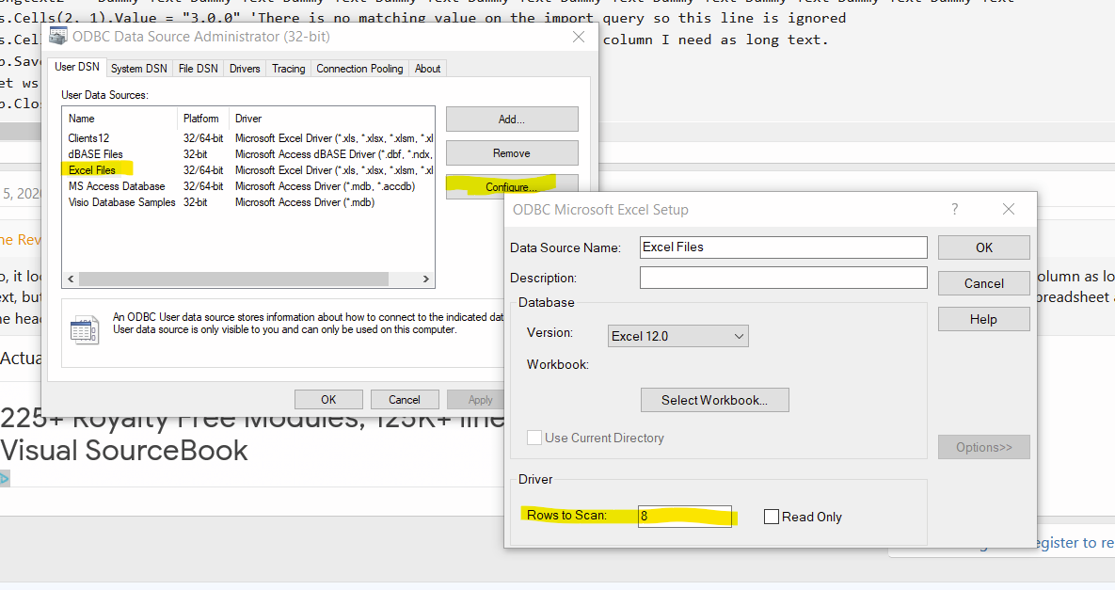This screenshot has height=590, width=1115.
Task: Click Cancel in ODBC Data Source Administrator
Action: click(405, 400)
